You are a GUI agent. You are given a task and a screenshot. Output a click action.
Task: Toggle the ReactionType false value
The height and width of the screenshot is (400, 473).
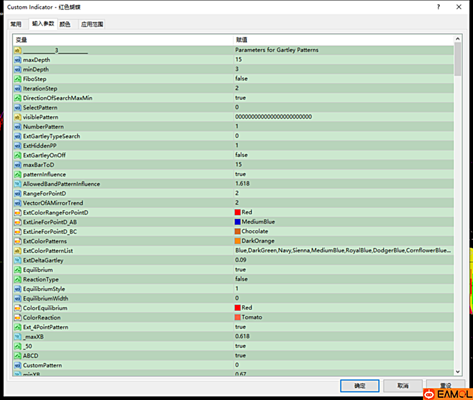tap(241, 279)
